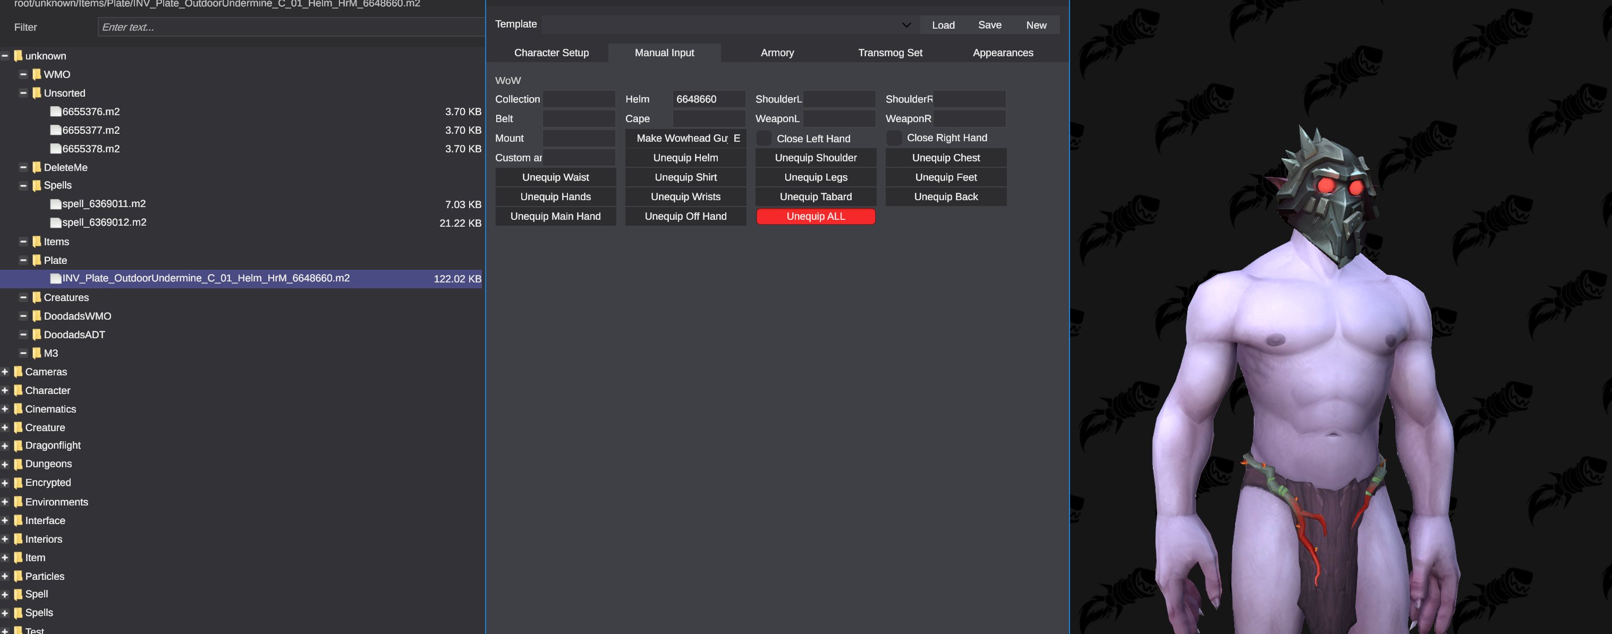Click the Particles folder icon
The height and width of the screenshot is (634, 1612).
[18, 577]
